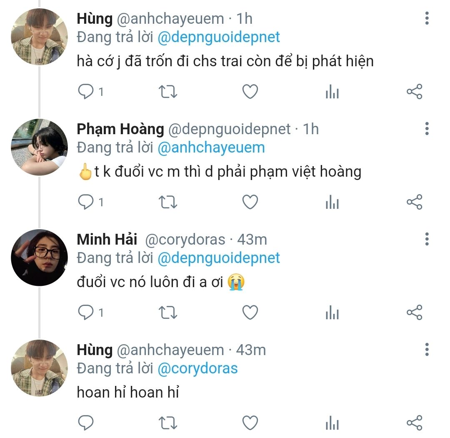Image resolution: width=450 pixels, height=438 pixels.
Task: Open Phạm Hoàng's profile avatar
Action: click(x=39, y=147)
